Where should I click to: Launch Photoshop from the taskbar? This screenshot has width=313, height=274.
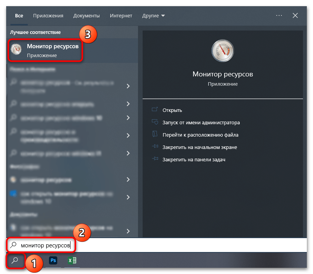(53, 260)
